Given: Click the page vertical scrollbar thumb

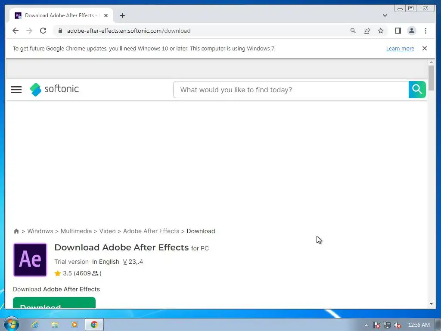Looking at the screenshot, I should point(431,78).
